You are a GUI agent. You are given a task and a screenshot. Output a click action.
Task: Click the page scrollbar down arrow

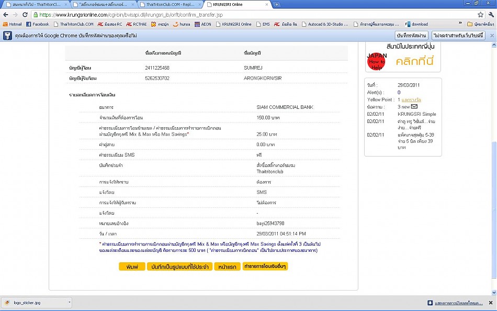pos(494,293)
